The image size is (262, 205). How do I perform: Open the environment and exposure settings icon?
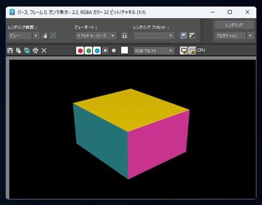coord(192,36)
